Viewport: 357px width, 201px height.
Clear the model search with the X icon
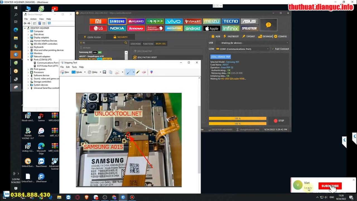(81, 43)
